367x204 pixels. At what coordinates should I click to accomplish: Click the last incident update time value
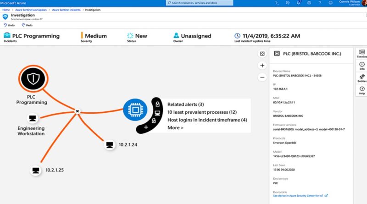click(271, 36)
